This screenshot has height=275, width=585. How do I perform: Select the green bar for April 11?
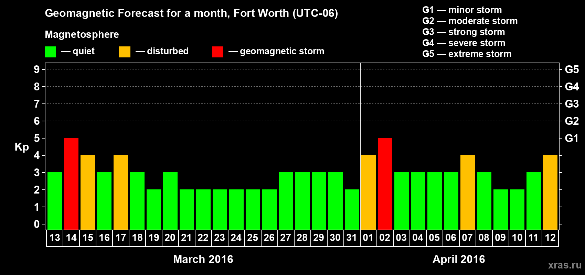[534, 201]
